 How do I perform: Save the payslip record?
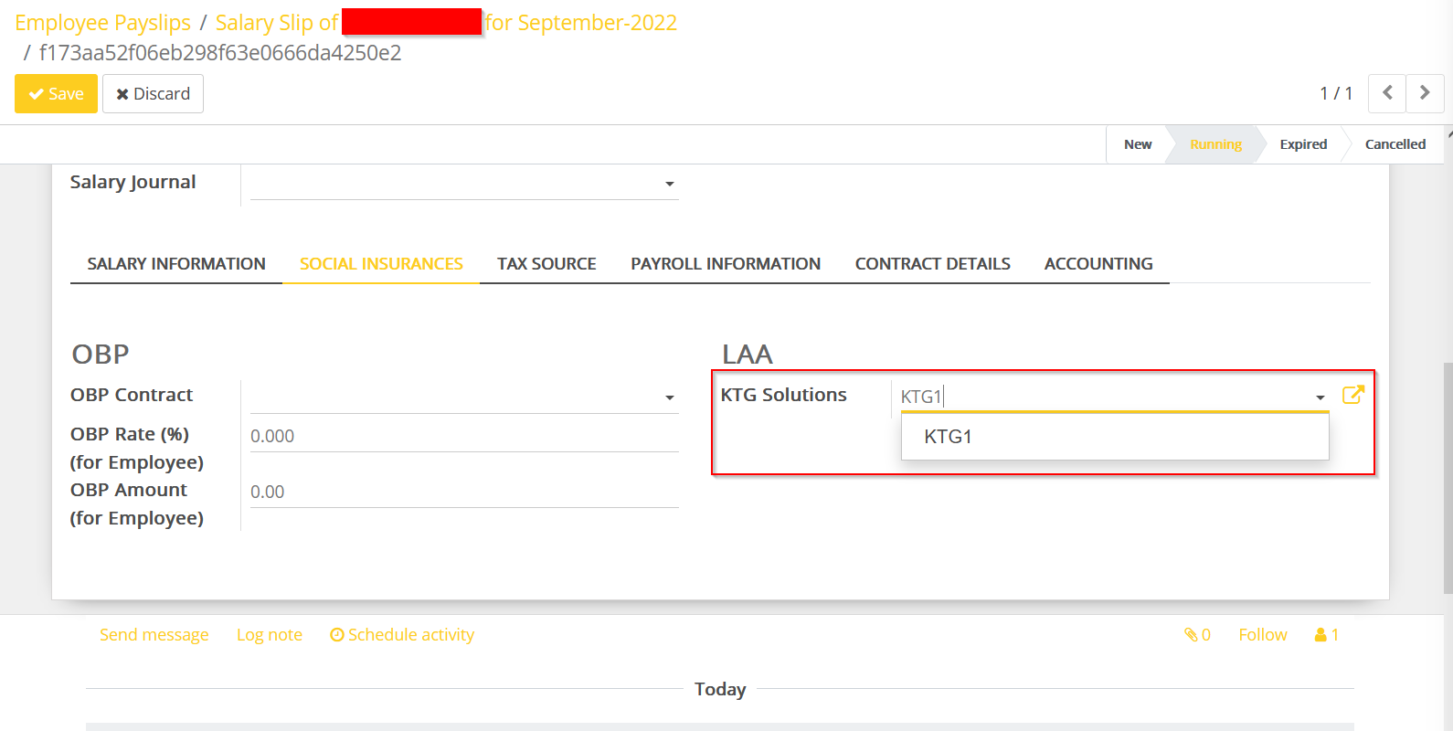point(56,94)
